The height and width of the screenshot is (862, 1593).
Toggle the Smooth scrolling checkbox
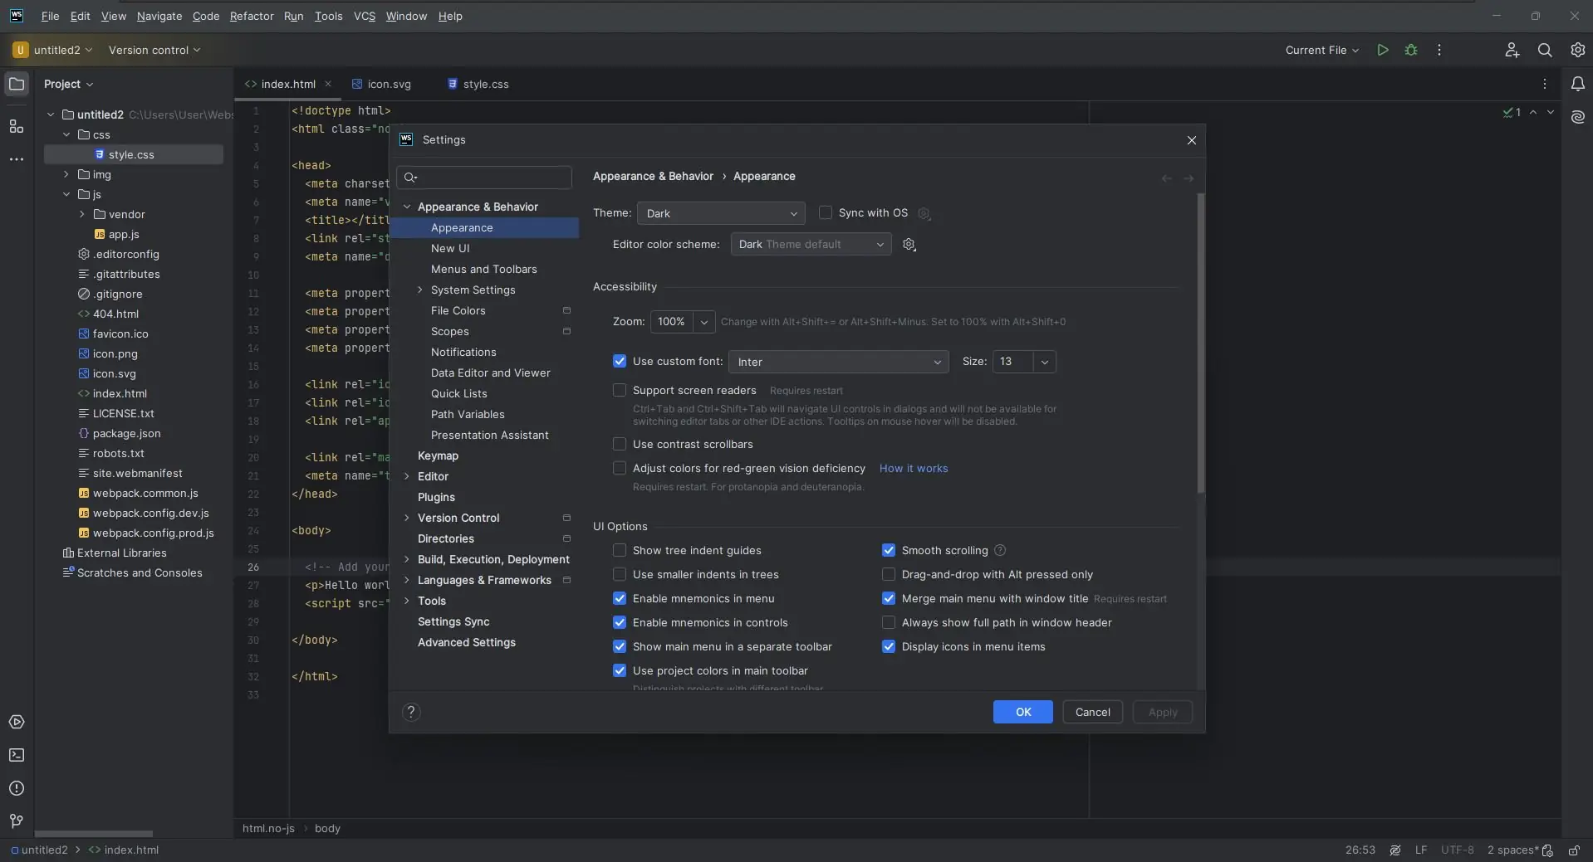[x=889, y=550]
